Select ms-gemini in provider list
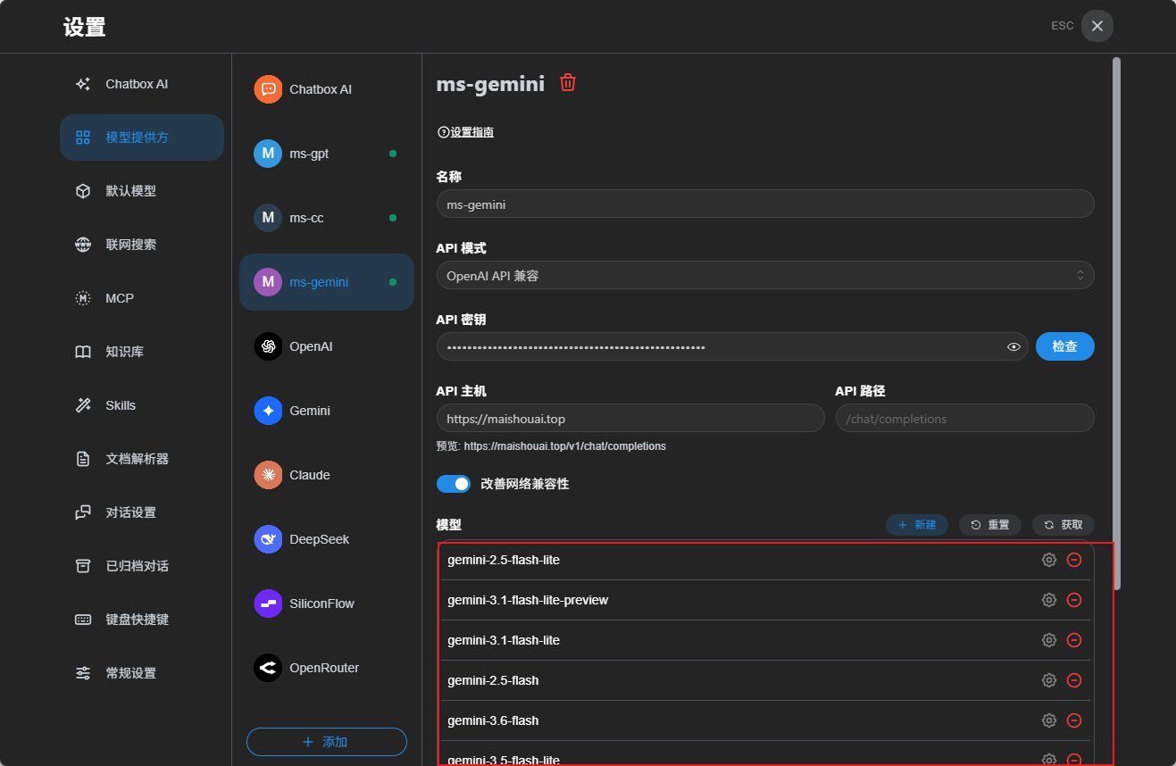The height and width of the screenshot is (766, 1176). (x=327, y=282)
